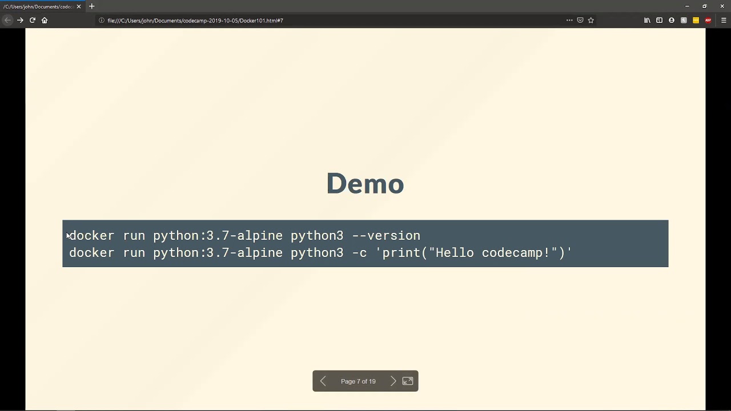731x411 pixels.
Task: Reload the current page
Action: (x=33, y=20)
